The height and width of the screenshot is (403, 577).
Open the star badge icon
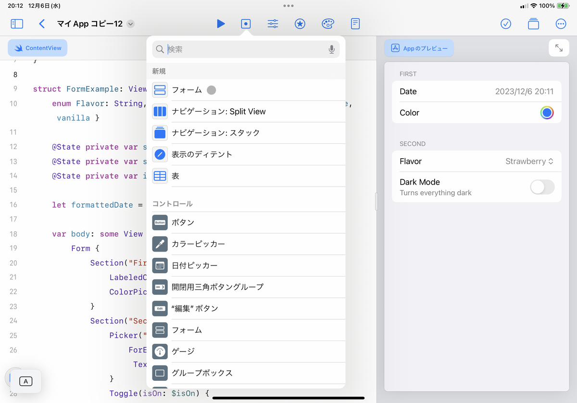[x=300, y=24]
